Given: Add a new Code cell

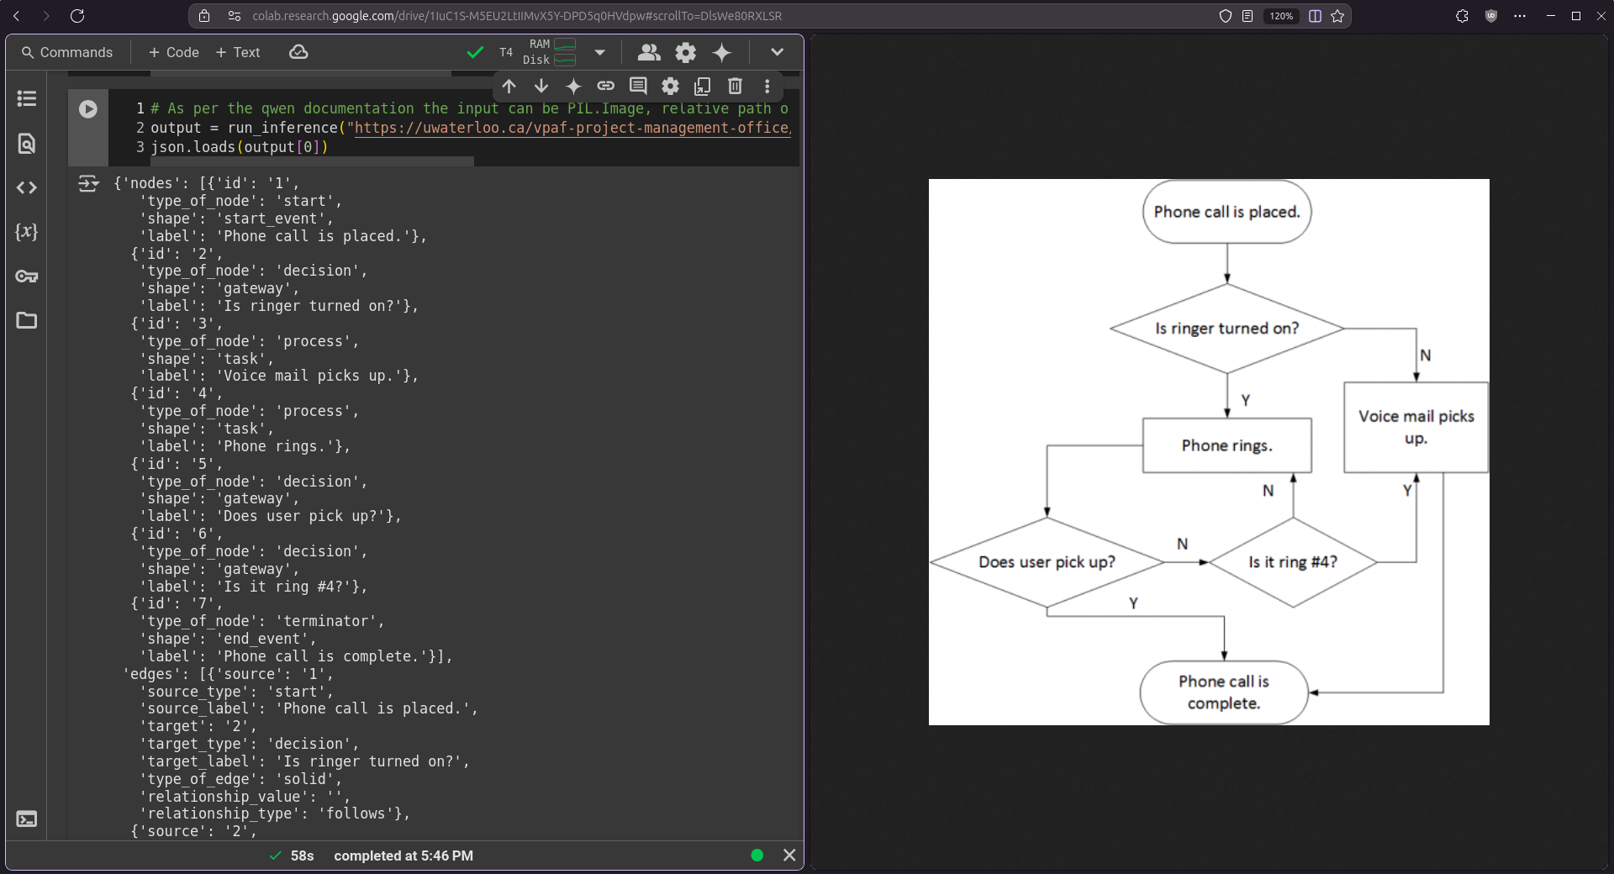Looking at the screenshot, I should (174, 52).
